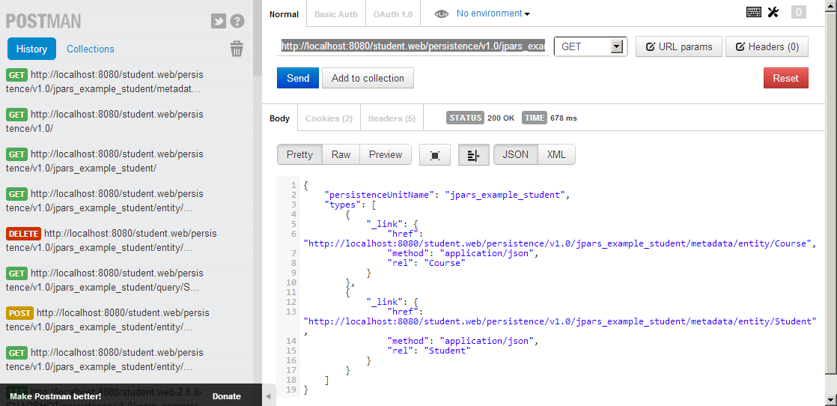Click the request URL input field
Image resolution: width=837 pixels, height=406 pixels.
click(x=413, y=46)
